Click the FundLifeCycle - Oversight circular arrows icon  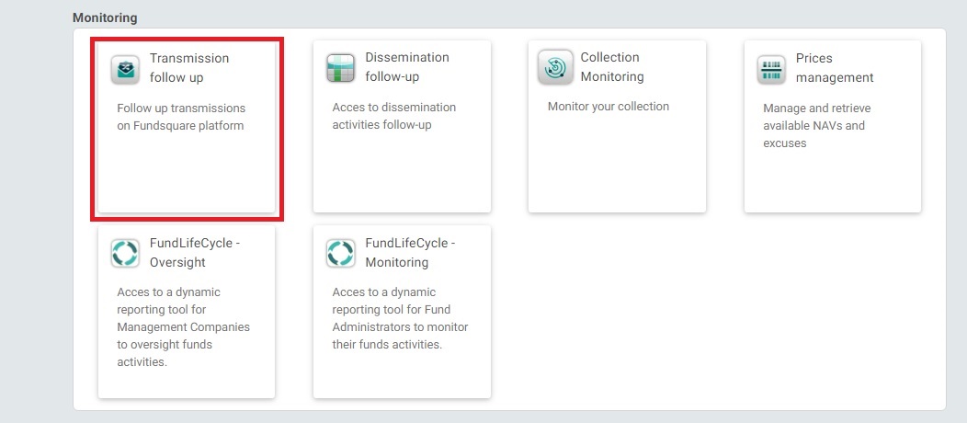125,254
